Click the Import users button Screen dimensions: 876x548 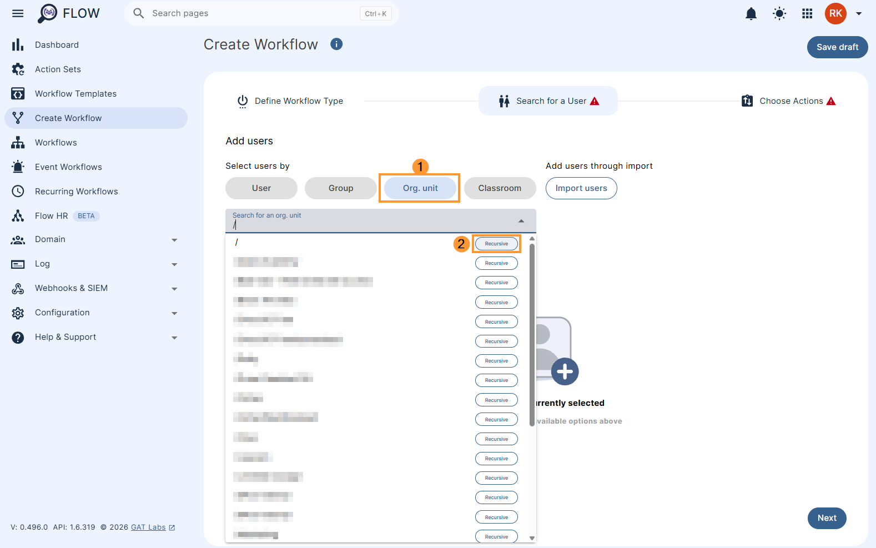(x=581, y=188)
